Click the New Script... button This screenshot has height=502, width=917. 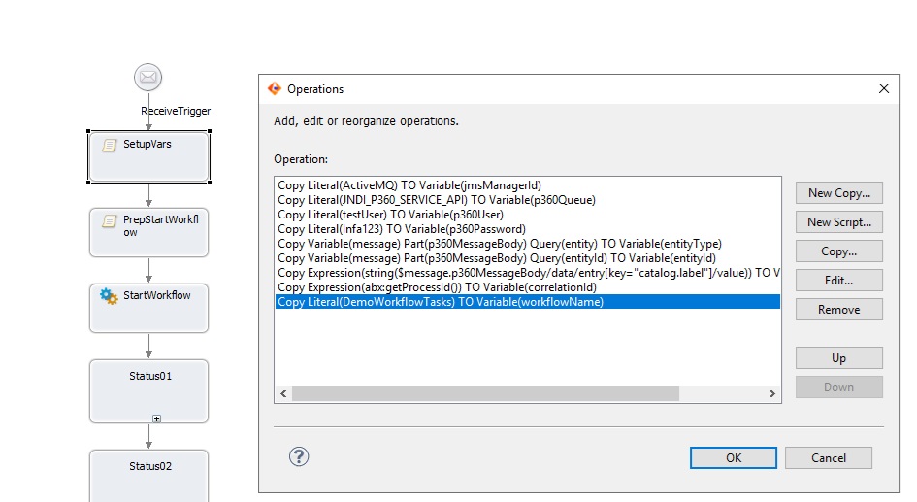coord(838,222)
